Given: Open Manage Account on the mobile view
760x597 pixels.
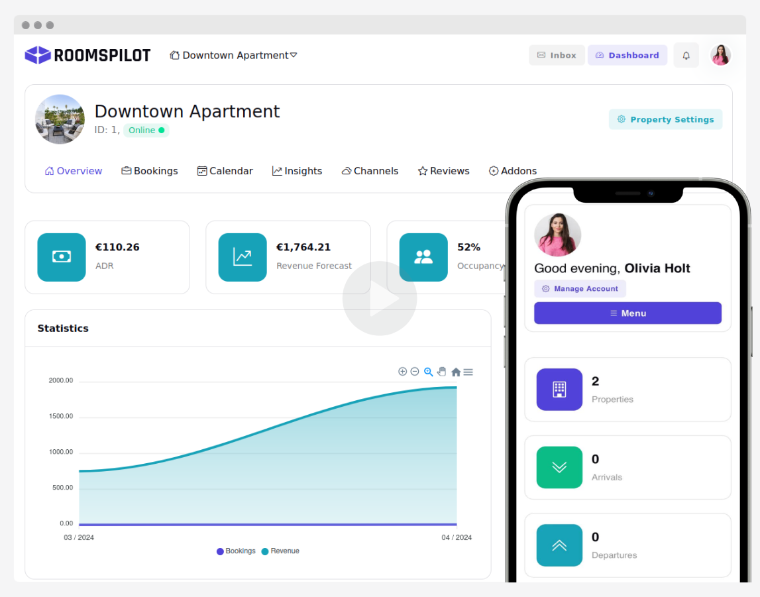Looking at the screenshot, I should (x=580, y=288).
